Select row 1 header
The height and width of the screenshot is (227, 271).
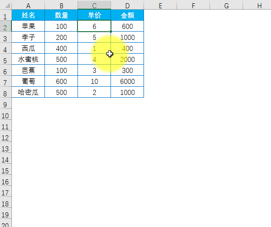(6, 15)
